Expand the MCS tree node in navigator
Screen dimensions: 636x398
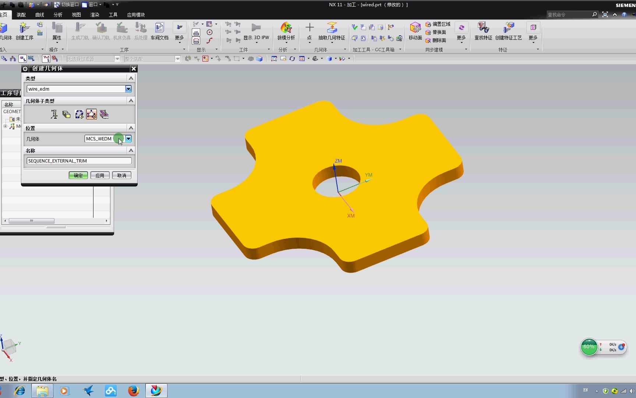click(x=5, y=126)
